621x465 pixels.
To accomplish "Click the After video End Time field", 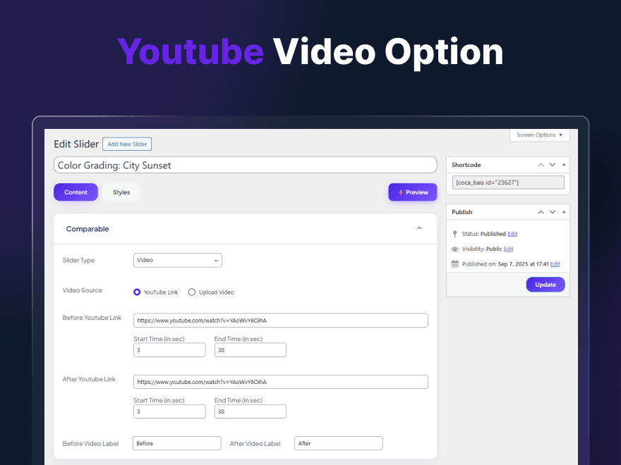I will (251, 411).
